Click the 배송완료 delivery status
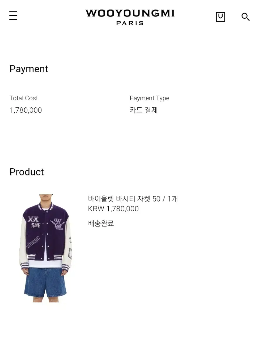This screenshot has height=352, width=259. pos(101,224)
